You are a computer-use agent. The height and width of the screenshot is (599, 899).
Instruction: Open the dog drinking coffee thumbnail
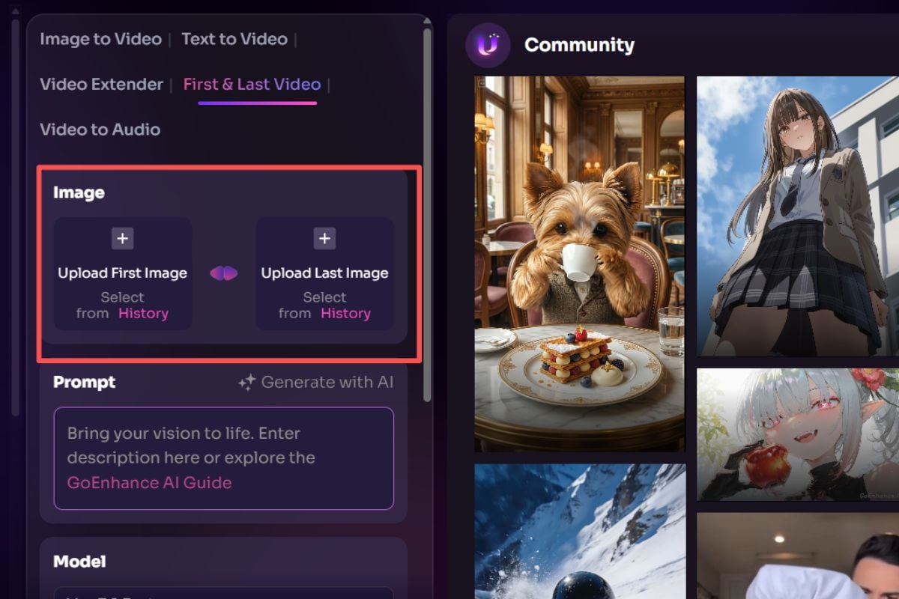click(579, 264)
